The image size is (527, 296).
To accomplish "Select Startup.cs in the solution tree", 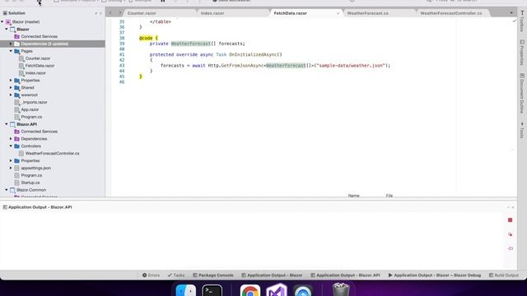I will (x=30, y=183).
